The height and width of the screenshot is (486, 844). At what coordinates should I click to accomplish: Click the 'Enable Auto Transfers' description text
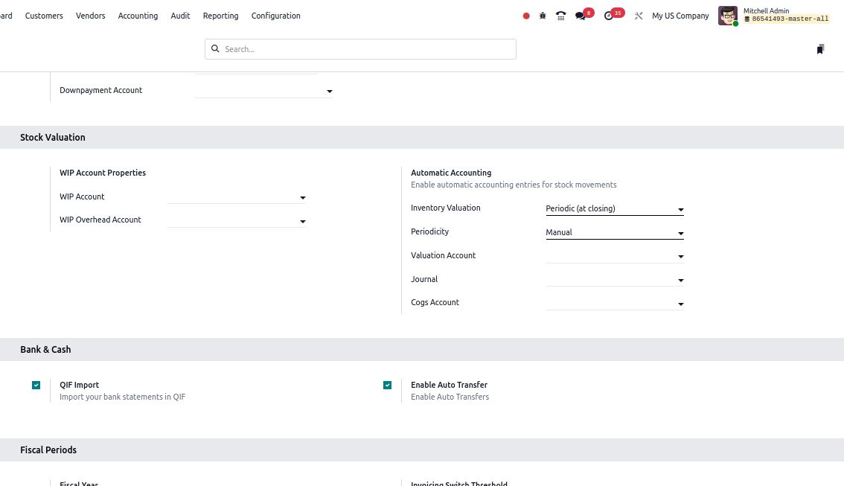tap(450, 397)
